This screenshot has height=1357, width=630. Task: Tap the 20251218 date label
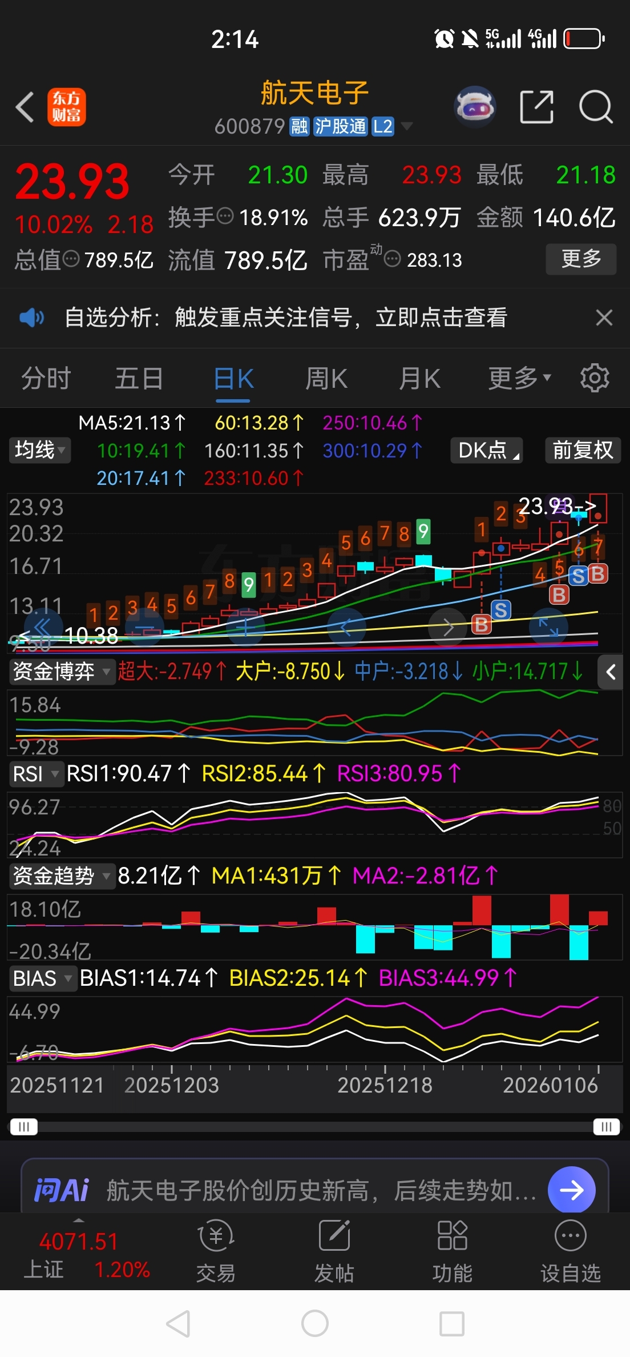[x=385, y=1085]
